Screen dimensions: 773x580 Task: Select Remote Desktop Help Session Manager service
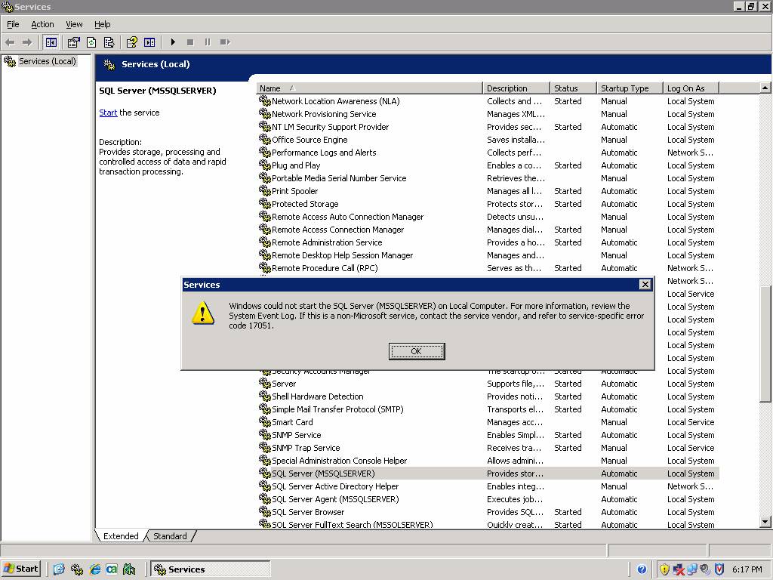[488, 255]
